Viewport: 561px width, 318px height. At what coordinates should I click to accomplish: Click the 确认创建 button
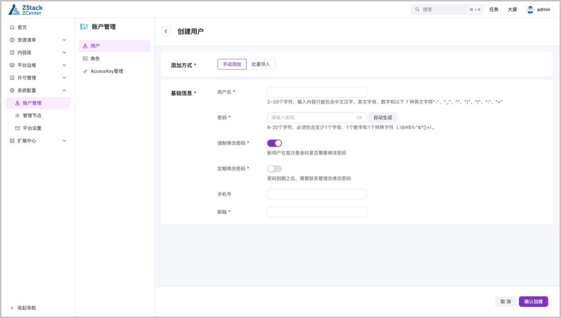533,302
